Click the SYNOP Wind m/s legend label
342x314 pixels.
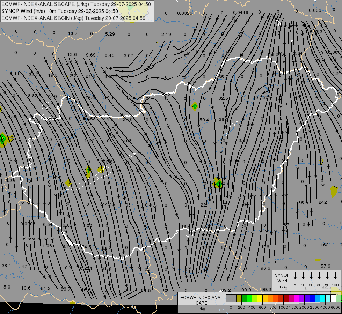click(x=282, y=281)
